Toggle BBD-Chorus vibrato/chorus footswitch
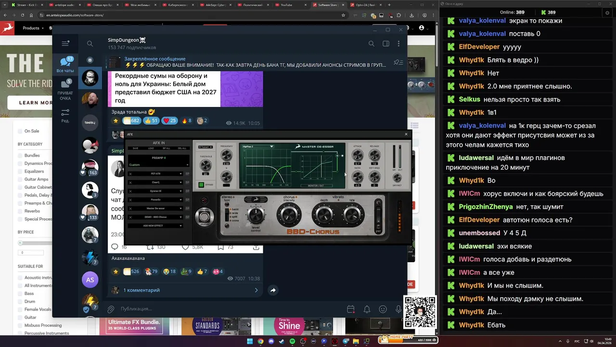This screenshot has width=616, height=347. (205, 217)
